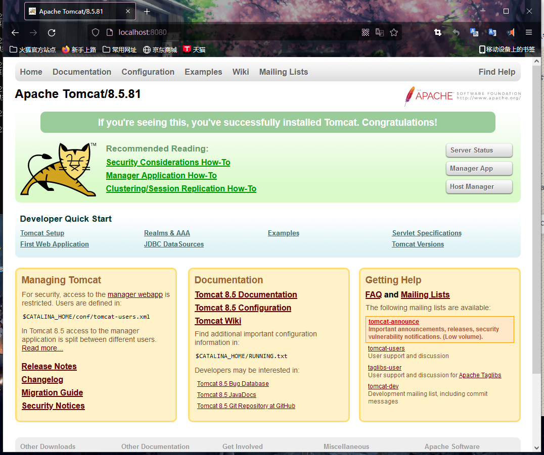Open Examples in the top navigation bar
Screen dimensions: 544x455
(x=203, y=72)
